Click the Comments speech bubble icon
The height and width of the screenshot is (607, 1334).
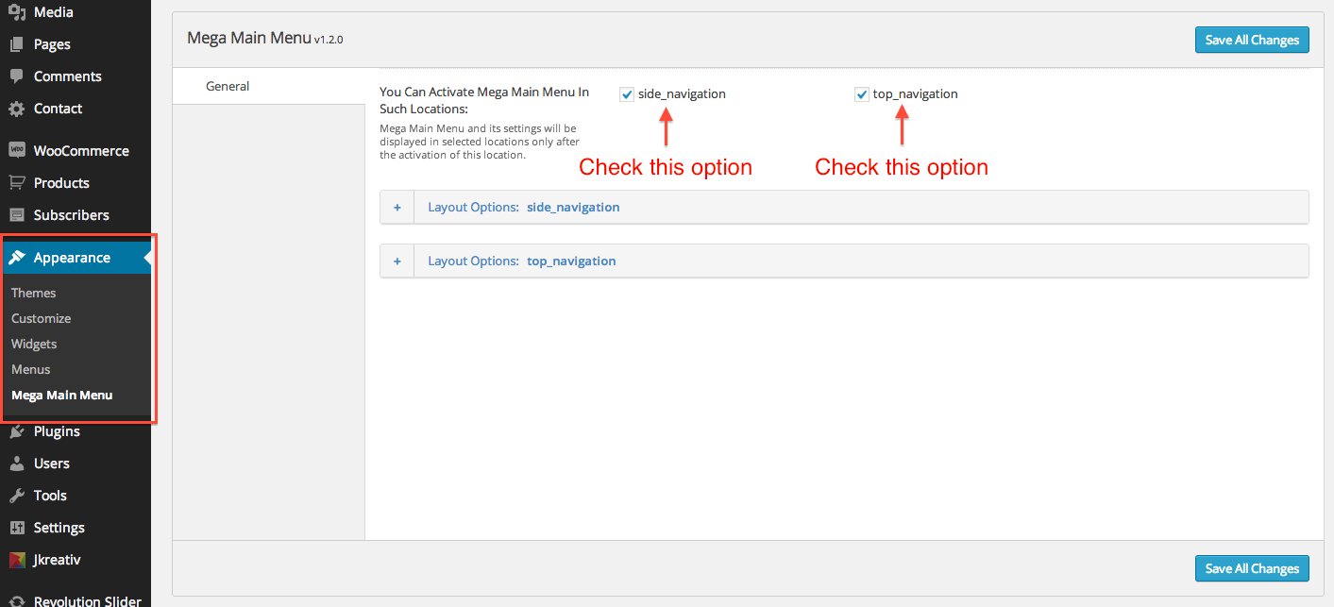click(16, 76)
